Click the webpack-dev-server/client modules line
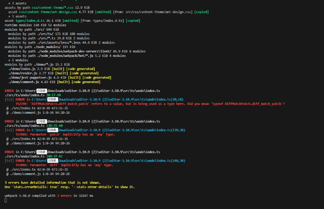 tap(77, 51)
